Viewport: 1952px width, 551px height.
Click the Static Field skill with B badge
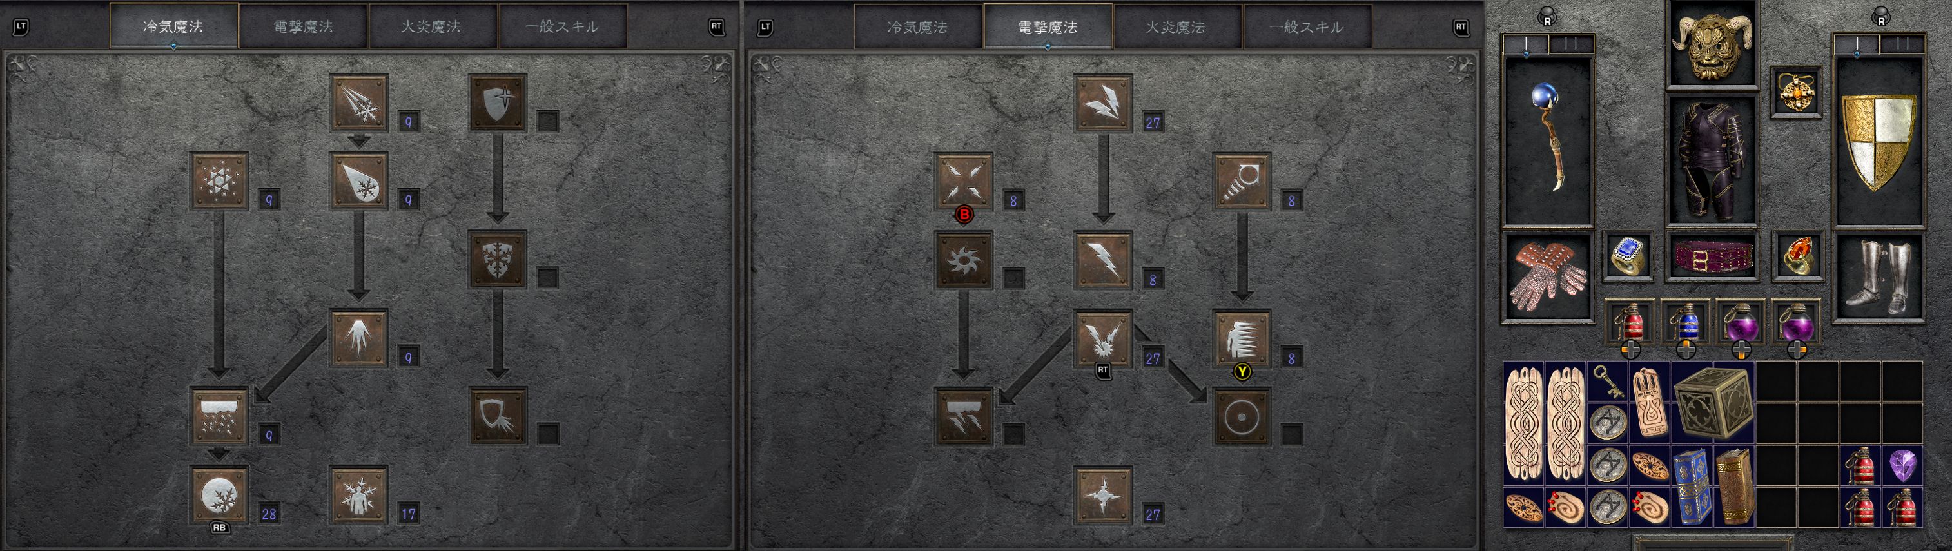963,182
